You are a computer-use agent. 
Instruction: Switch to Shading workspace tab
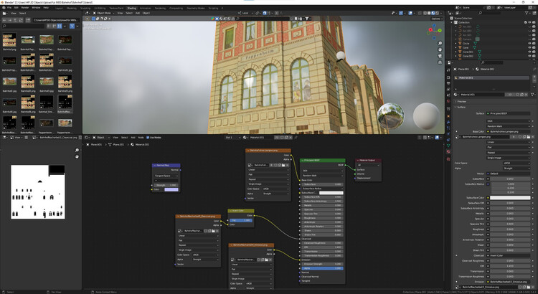tap(131, 8)
